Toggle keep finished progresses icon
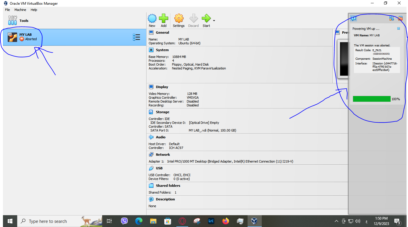The image size is (408, 227). tap(392, 18)
